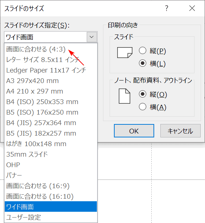This screenshot has height=223, width=205.
Task: Choose A3 297x420 mm option
Action: click(51, 80)
